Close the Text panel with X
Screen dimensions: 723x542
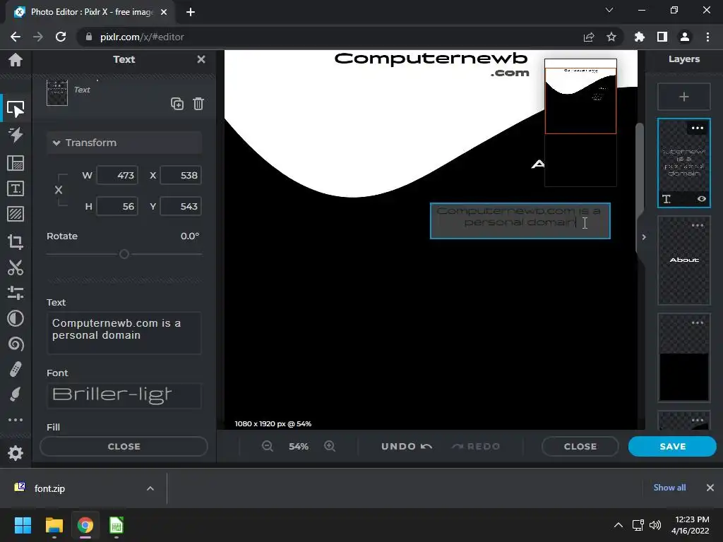point(201,59)
